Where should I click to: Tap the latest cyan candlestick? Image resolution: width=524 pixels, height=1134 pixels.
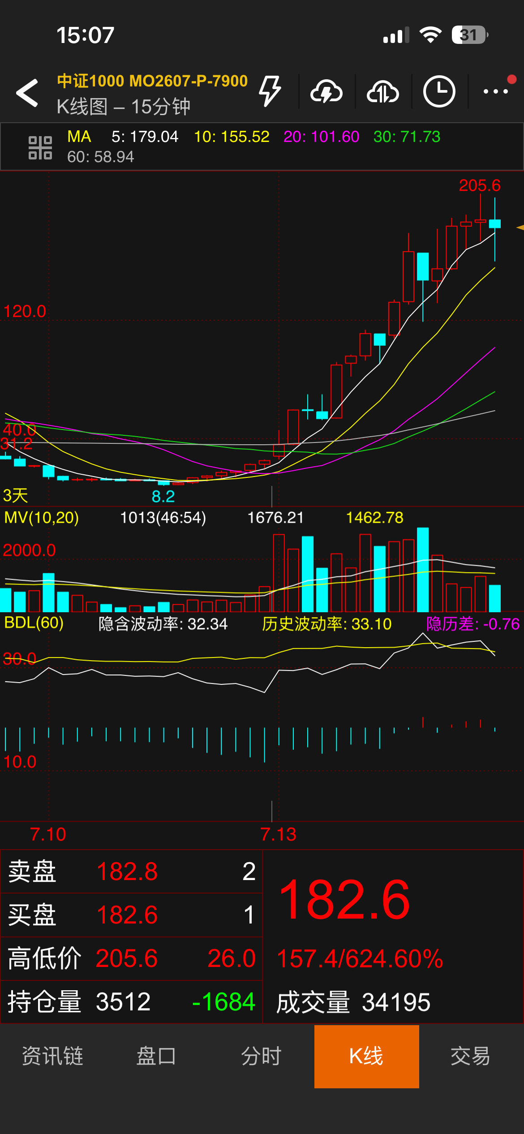[495, 224]
